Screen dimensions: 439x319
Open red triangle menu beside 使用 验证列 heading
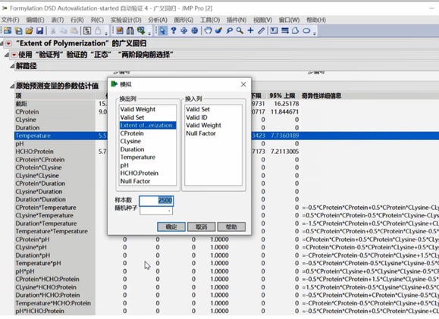14,55
